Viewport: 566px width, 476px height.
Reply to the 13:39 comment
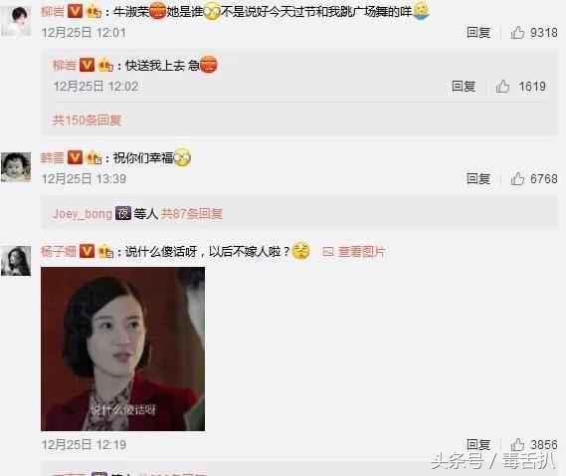point(478,178)
